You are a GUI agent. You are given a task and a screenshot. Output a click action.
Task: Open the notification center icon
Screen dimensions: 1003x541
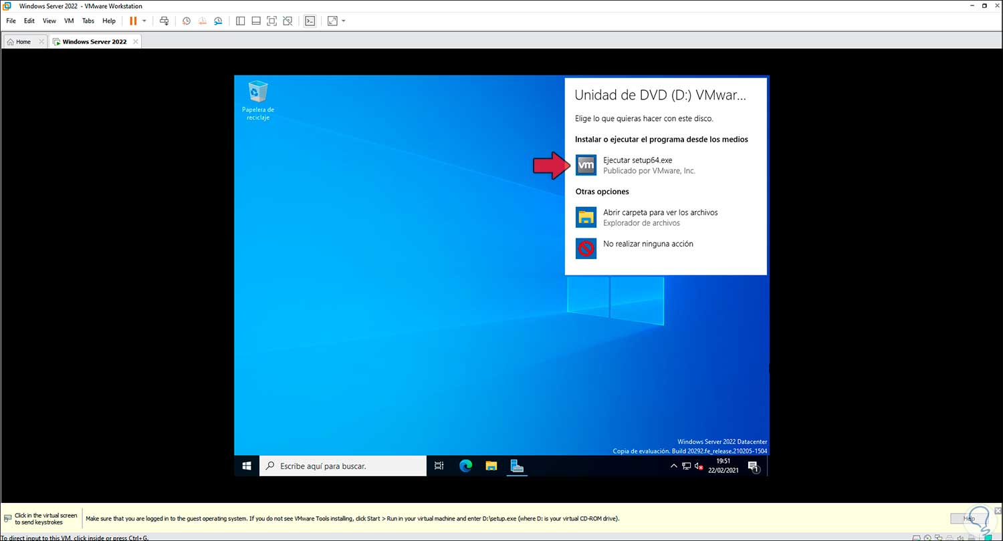[753, 466]
